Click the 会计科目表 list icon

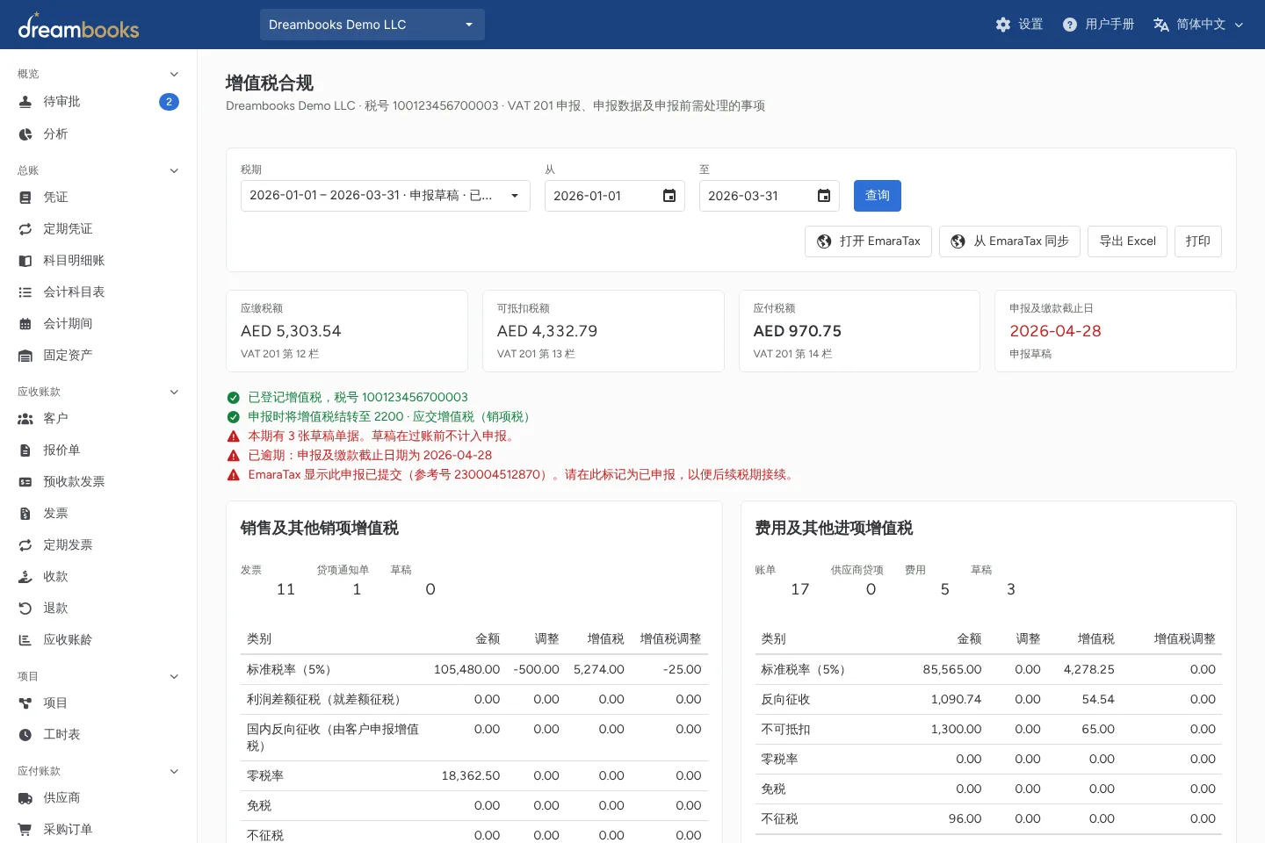[x=25, y=292]
